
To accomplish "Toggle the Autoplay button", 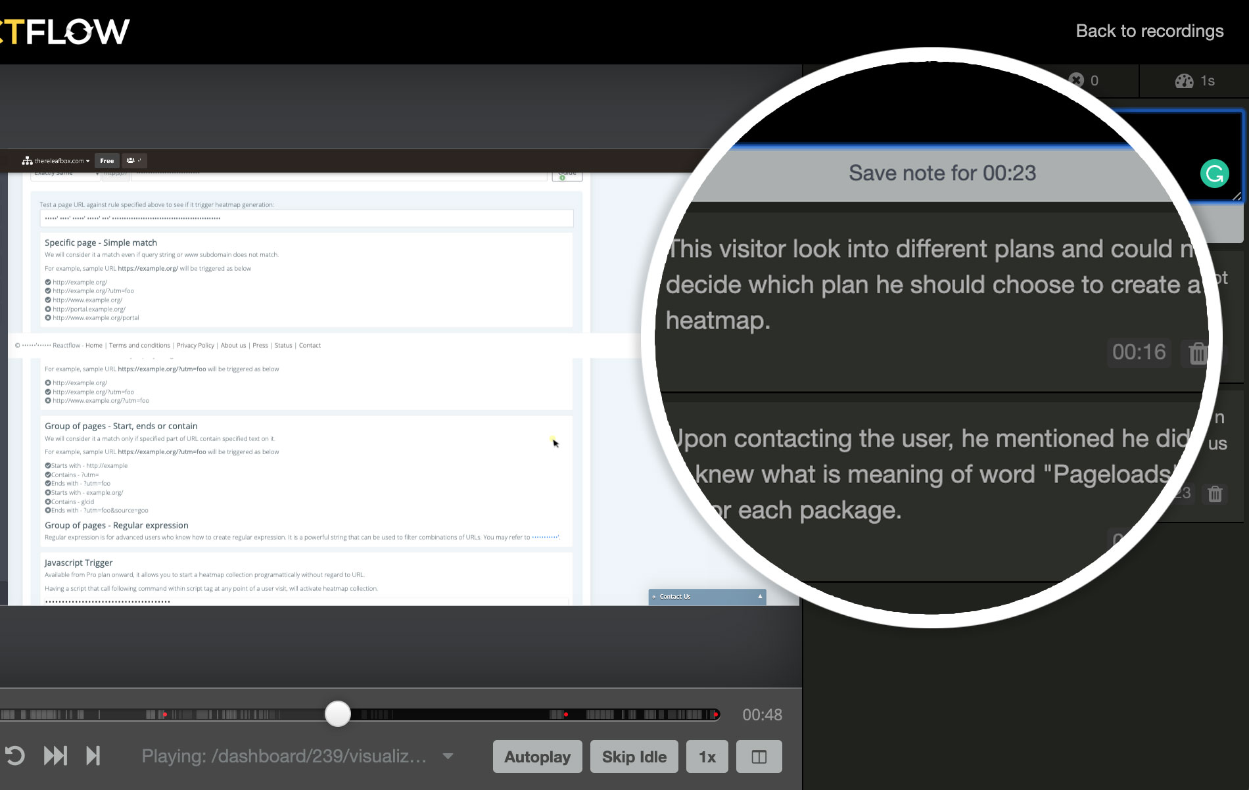I will [536, 756].
